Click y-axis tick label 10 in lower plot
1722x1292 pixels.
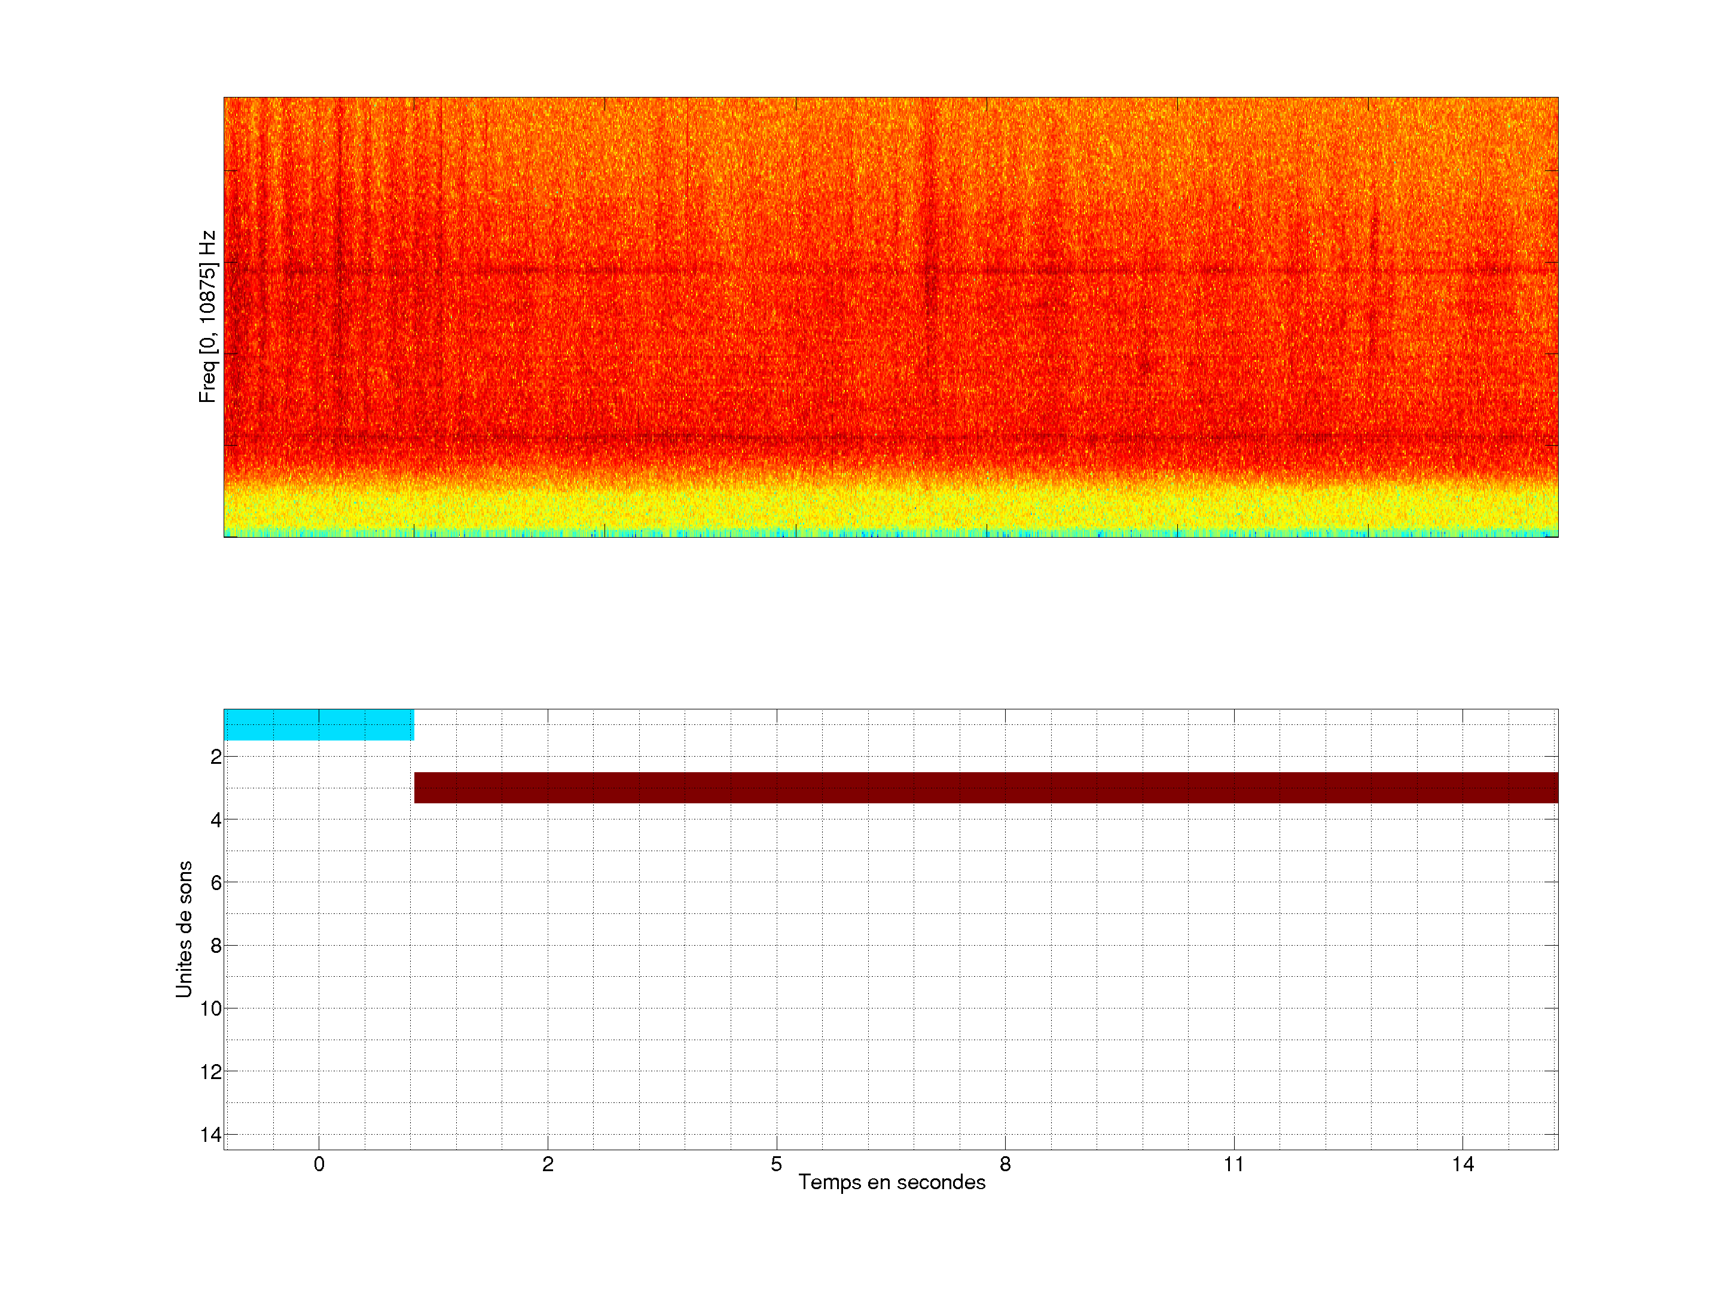click(211, 1008)
